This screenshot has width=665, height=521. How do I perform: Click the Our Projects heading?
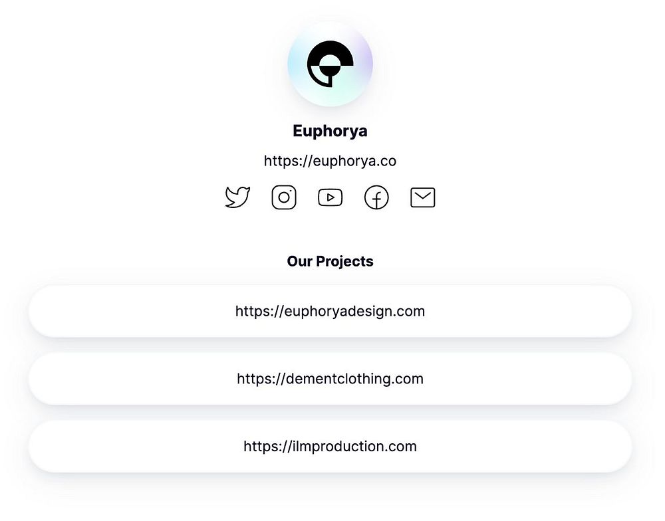(x=330, y=261)
